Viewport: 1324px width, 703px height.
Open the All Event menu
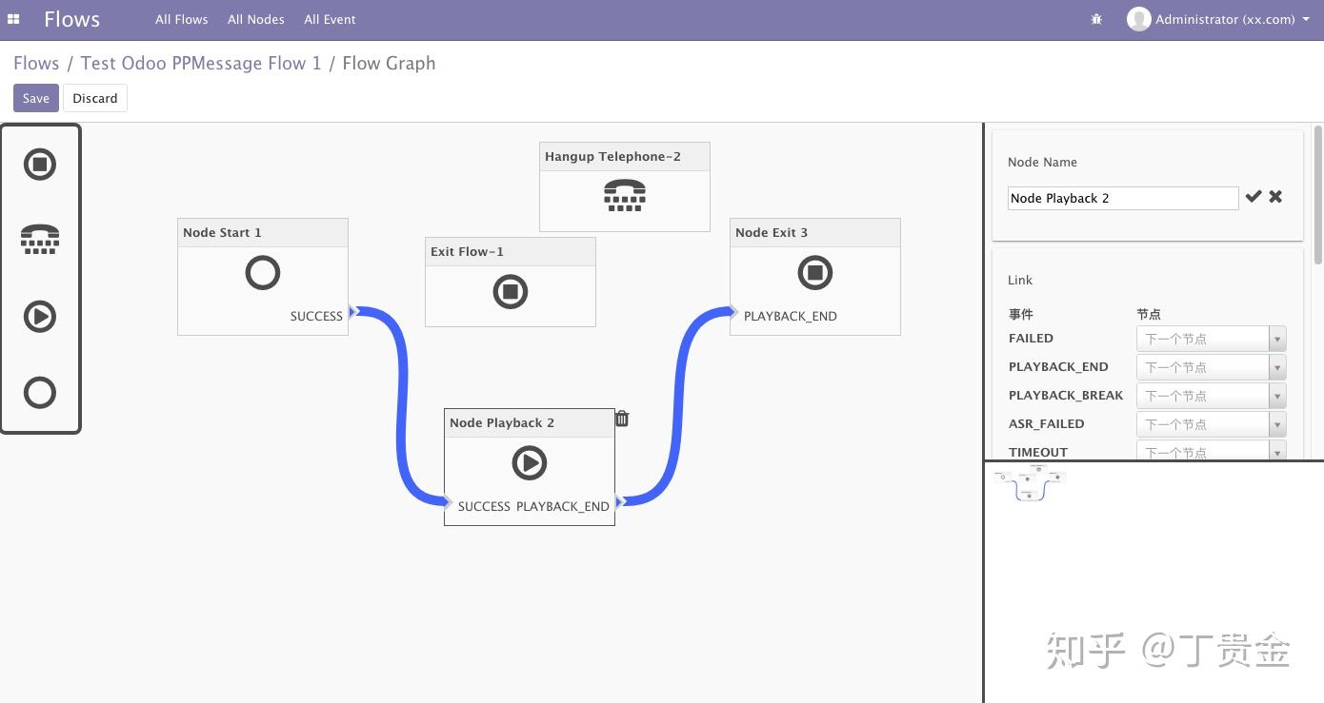[x=330, y=19]
